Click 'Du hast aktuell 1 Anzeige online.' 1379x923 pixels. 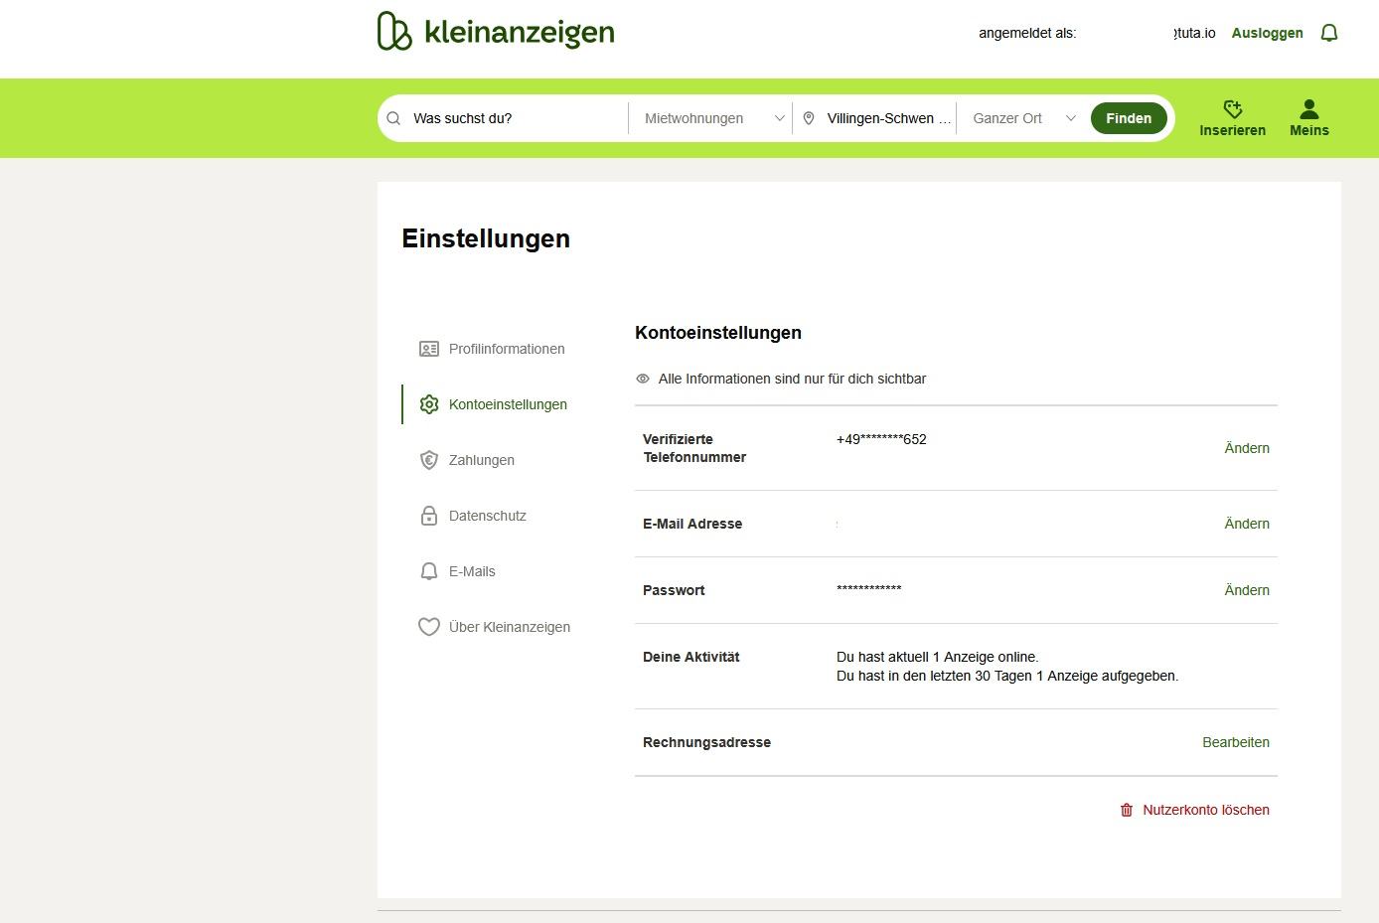(x=938, y=657)
